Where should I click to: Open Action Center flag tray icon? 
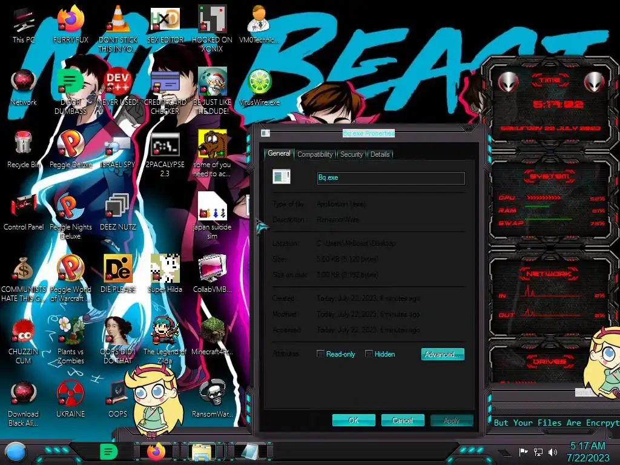coord(523,452)
